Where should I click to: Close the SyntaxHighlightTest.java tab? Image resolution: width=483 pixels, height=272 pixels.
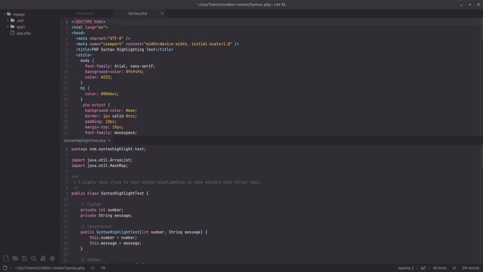click(109, 141)
